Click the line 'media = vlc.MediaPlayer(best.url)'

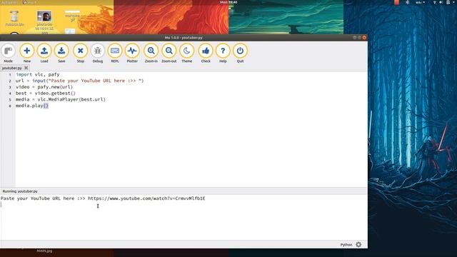[61, 99]
